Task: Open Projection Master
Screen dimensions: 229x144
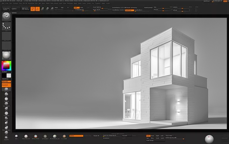Action: pyautogui.click(x=7, y=9)
